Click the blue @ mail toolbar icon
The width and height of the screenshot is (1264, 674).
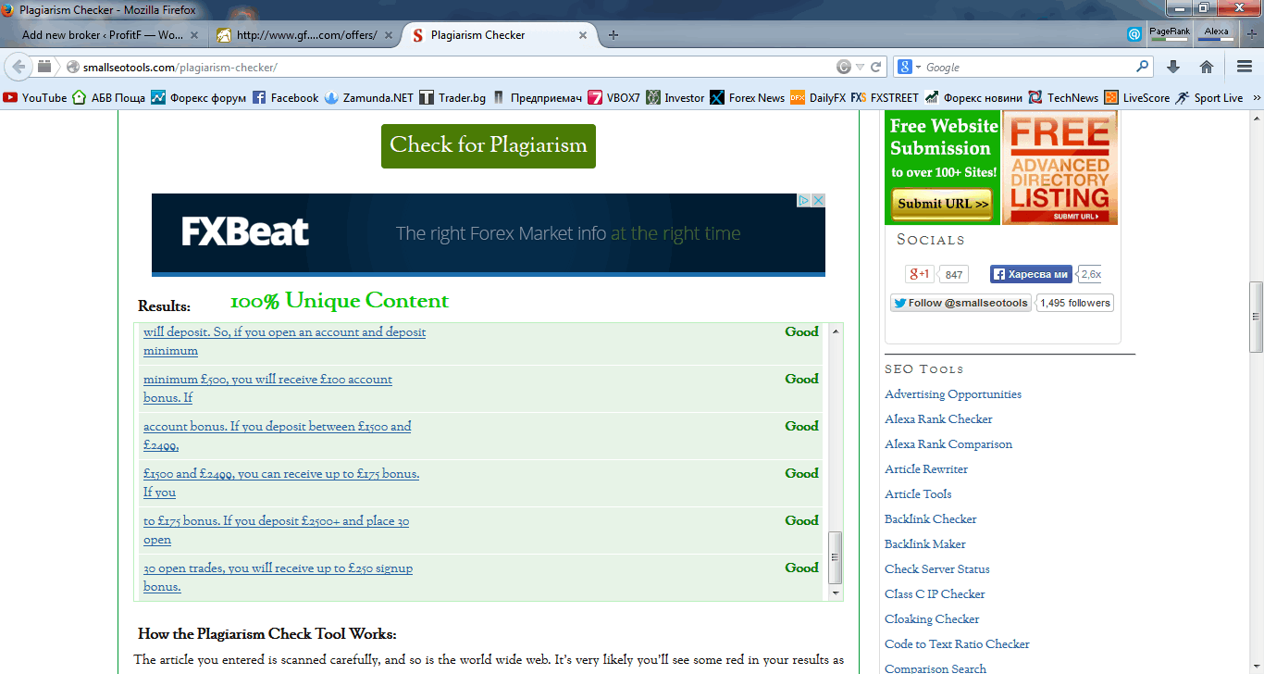pyautogui.click(x=1134, y=34)
